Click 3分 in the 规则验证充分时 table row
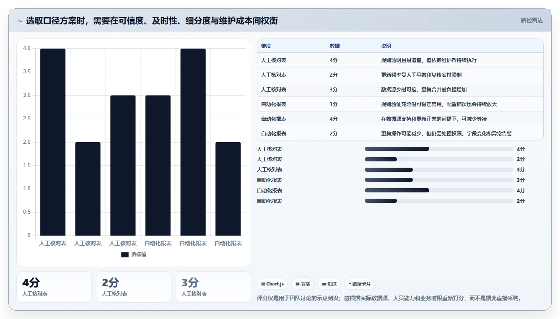 334,104
